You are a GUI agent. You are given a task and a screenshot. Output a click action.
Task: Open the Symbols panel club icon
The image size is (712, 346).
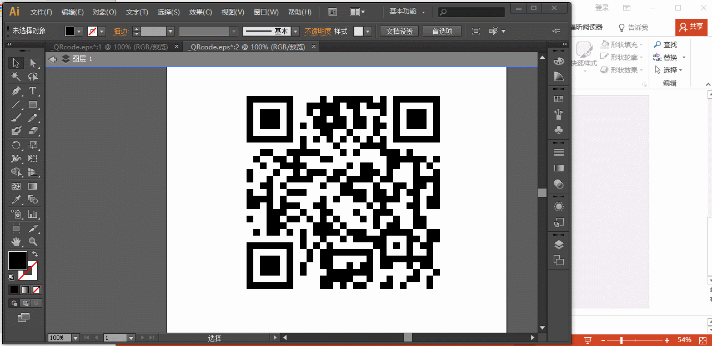click(x=559, y=130)
